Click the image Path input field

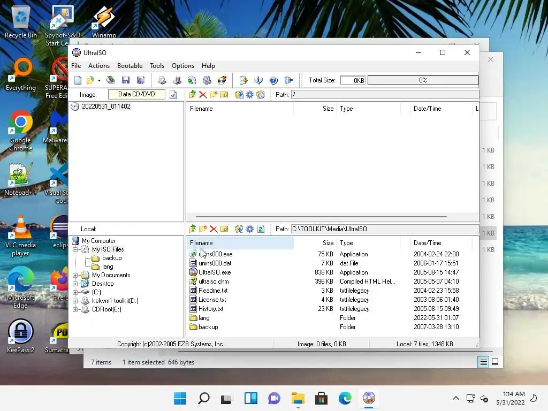tap(385, 95)
